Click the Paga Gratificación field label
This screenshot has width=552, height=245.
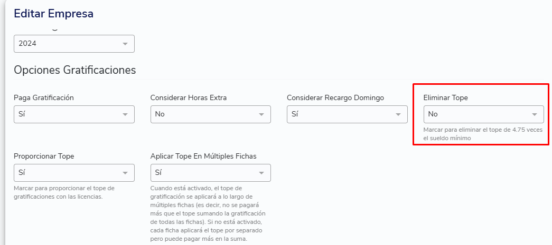click(x=44, y=98)
